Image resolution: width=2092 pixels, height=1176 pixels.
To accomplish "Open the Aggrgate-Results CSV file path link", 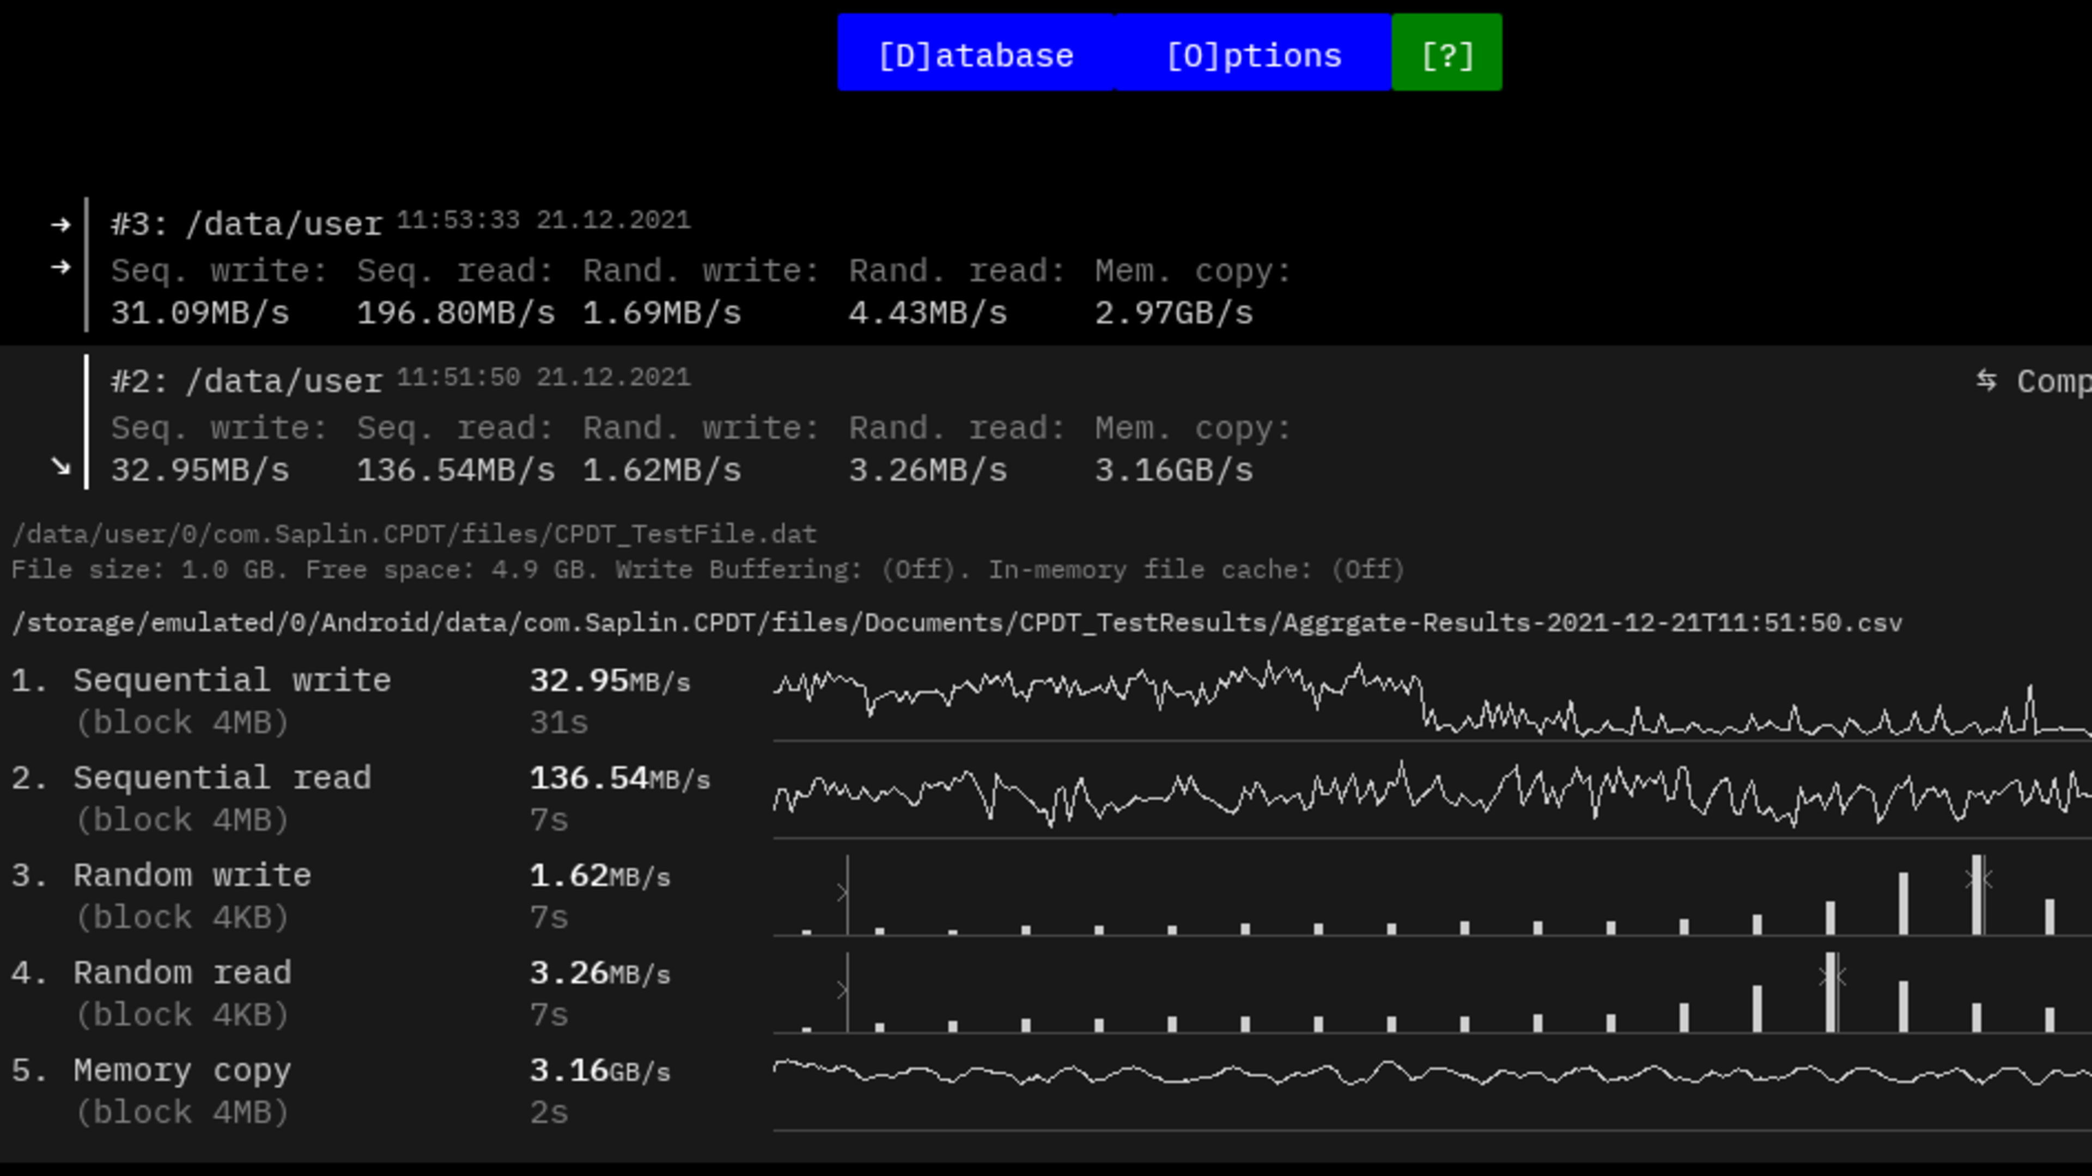I will (957, 623).
